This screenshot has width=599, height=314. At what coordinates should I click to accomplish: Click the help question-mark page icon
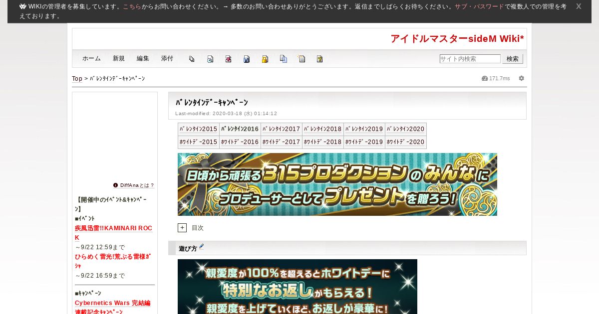click(320, 59)
